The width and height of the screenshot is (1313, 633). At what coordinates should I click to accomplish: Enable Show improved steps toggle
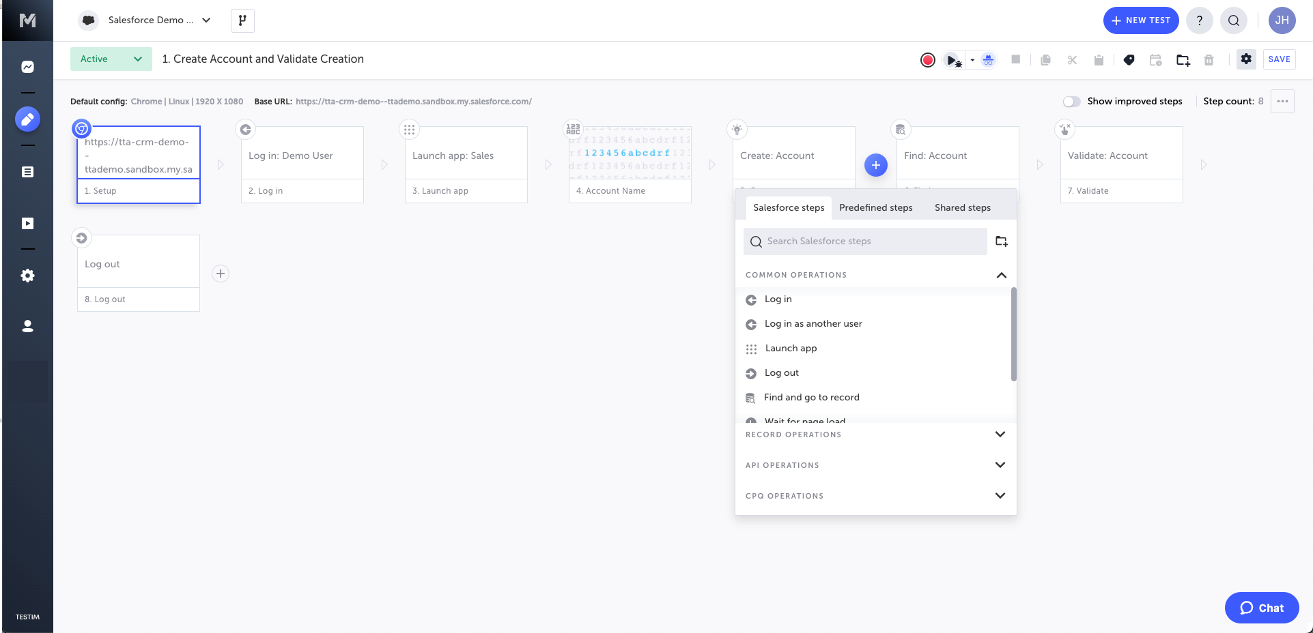(1071, 102)
